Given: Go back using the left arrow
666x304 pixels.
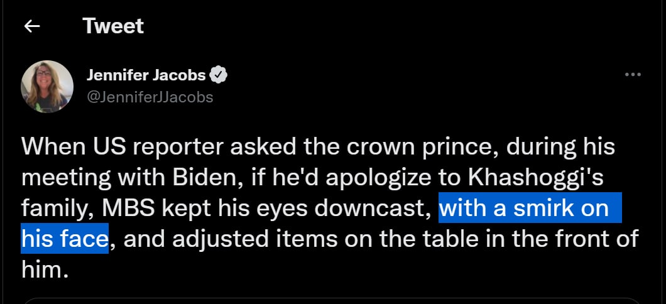Looking at the screenshot, I should [x=32, y=27].
